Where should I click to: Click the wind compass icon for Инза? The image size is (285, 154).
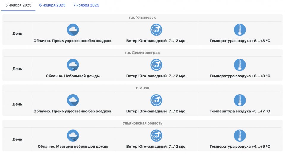[156, 100]
